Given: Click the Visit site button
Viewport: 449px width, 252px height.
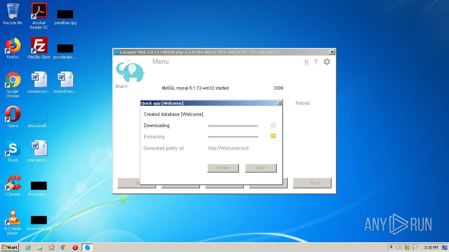Looking at the screenshot, I should pyautogui.click(x=223, y=168).
